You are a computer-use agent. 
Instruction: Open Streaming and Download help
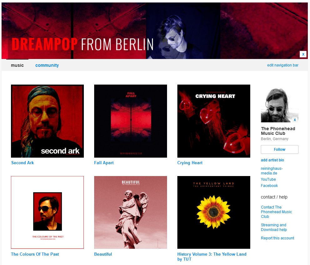(274, 227)
